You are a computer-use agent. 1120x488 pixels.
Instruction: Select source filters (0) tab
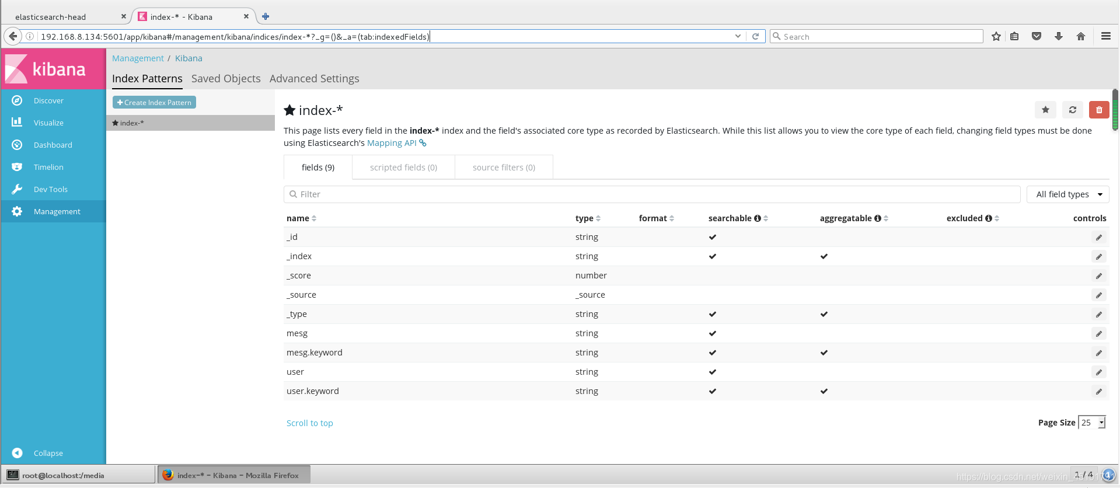click(504, 168)
